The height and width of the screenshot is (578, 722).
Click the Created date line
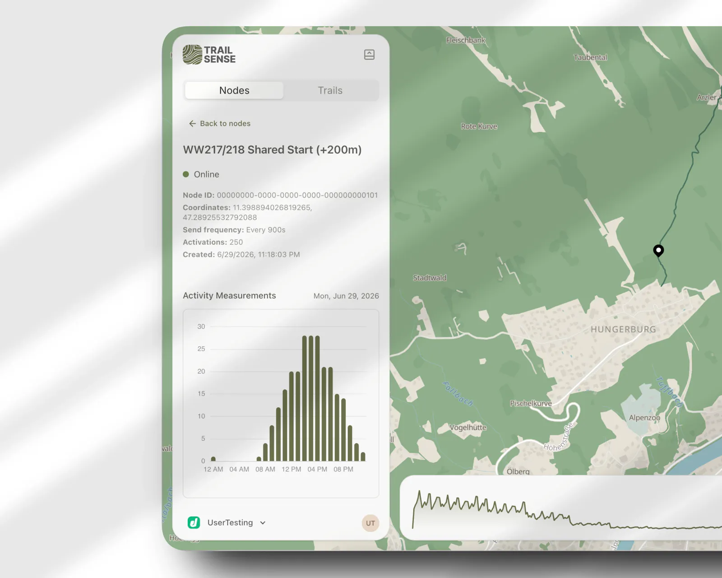(241, 255)
